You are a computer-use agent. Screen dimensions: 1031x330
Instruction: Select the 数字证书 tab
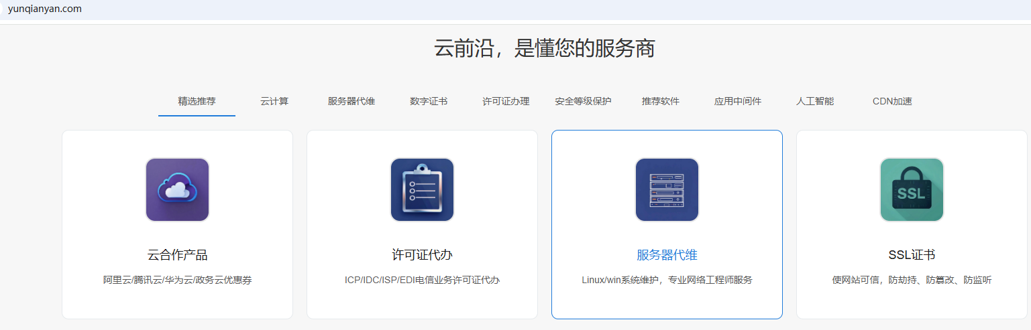coord(429,102)
